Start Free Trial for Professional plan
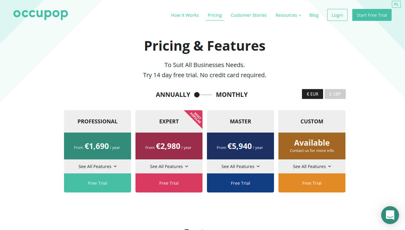 tap(97, 183)
